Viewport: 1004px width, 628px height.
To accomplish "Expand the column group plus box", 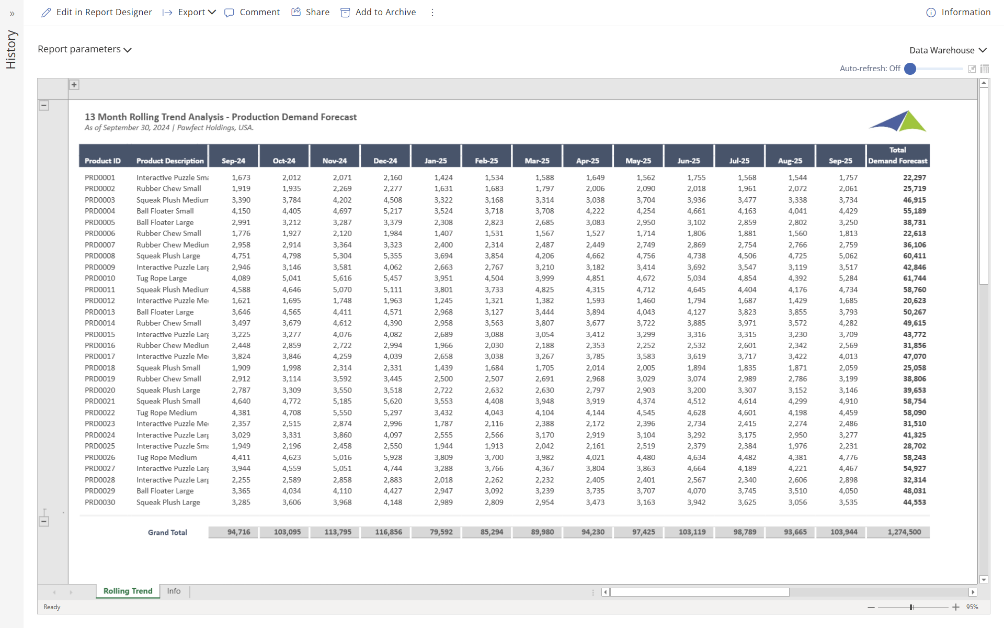I will (x=74, y=84).
